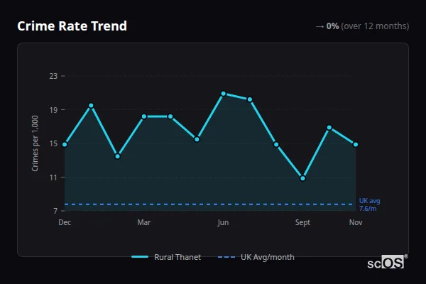Click the Nov x-axis label
This screenshot has width=426, height=284.
click(x=356, y=222)
